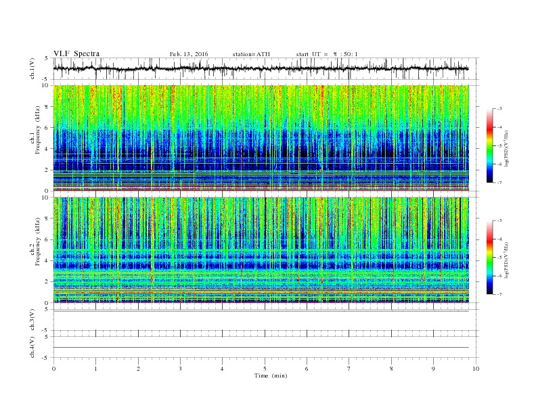536x414 pixels.
Task: Click the 'ch.1(V)' axis label
Action: point(32,68)
